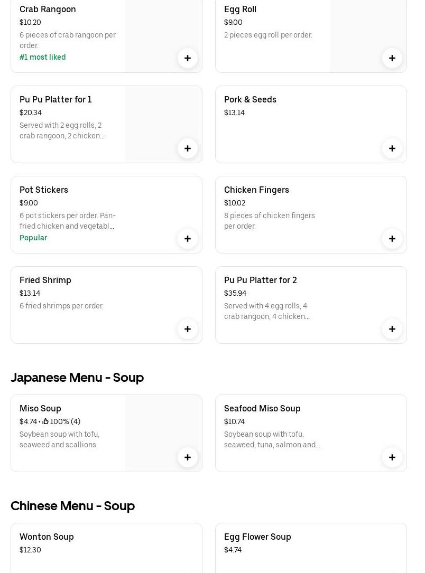Add Miso Soup to the order
425x573 pixels.
pos(187,457)
